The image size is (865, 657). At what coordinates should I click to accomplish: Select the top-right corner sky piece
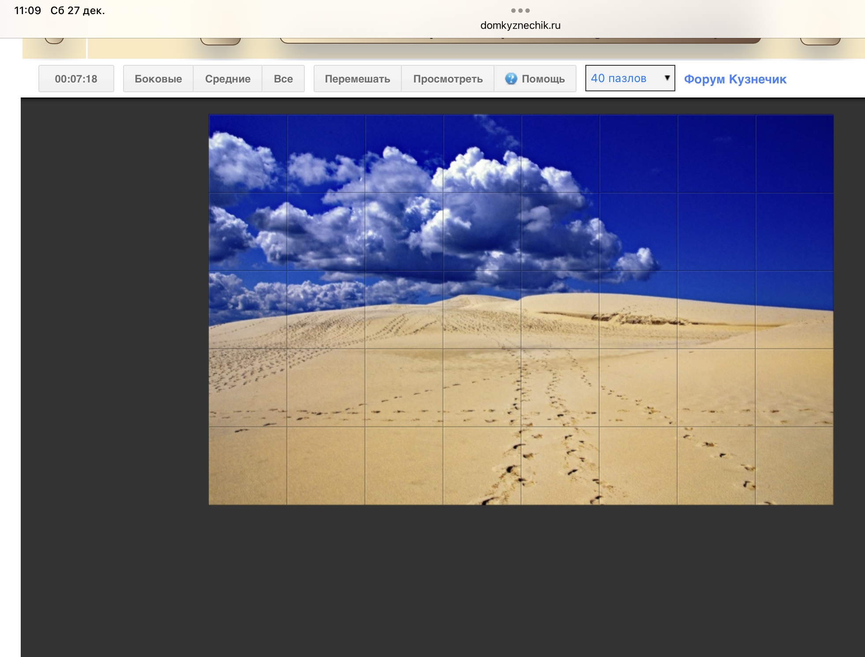pos(794,154)
